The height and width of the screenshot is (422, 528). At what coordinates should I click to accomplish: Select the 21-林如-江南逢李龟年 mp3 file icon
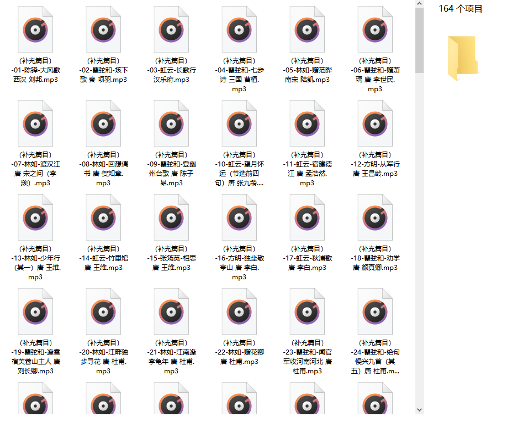pyautogui.click(x=171, y=311)
